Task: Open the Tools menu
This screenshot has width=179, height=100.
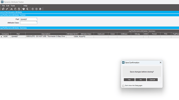Action: point(13,6)
